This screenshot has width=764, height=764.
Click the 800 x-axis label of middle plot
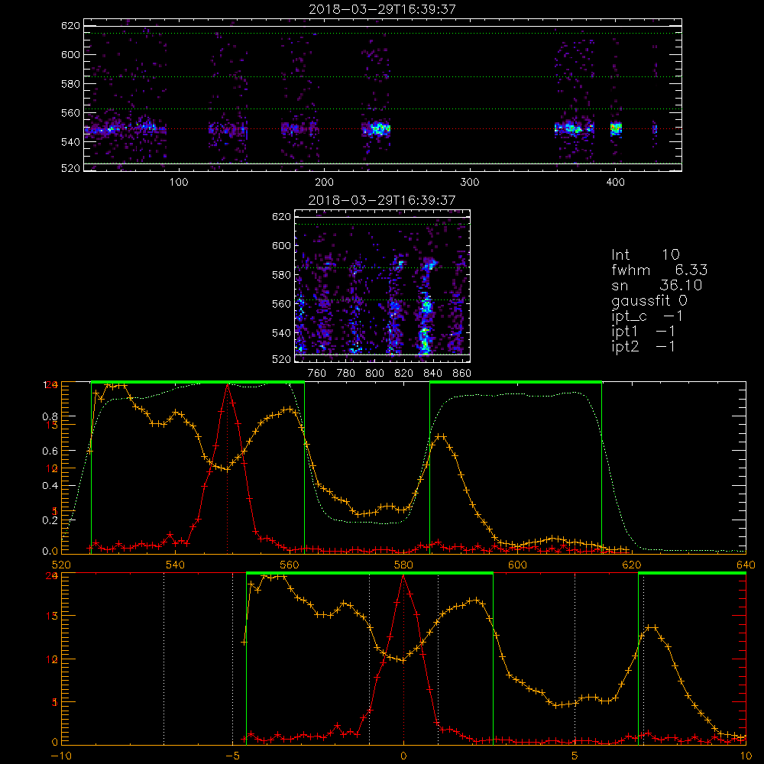click(374, 373)
